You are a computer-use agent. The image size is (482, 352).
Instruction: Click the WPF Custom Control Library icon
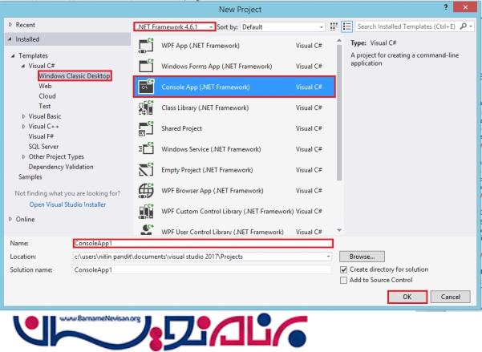pyautogui.click(x=146, y=212)
